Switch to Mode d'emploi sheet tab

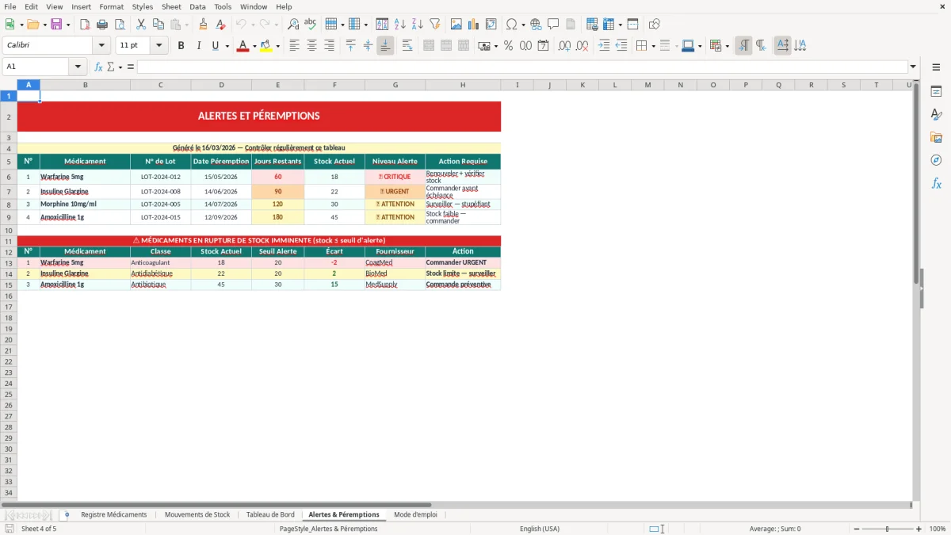click(415, 514)
